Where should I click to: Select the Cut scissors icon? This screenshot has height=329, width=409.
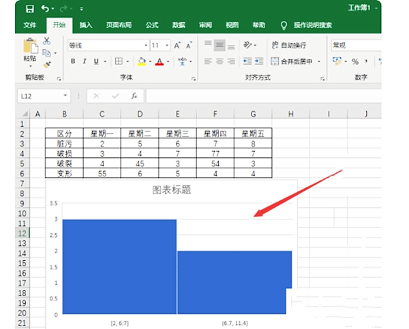coord(47,41)
